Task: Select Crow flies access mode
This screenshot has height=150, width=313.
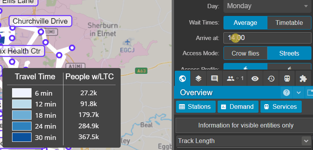Action: [245, 53]
